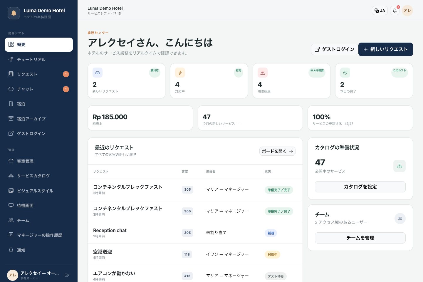Open 宿泊 in the sidebar
Viewport: 423px width, 282px height.
tap(39, 104)
